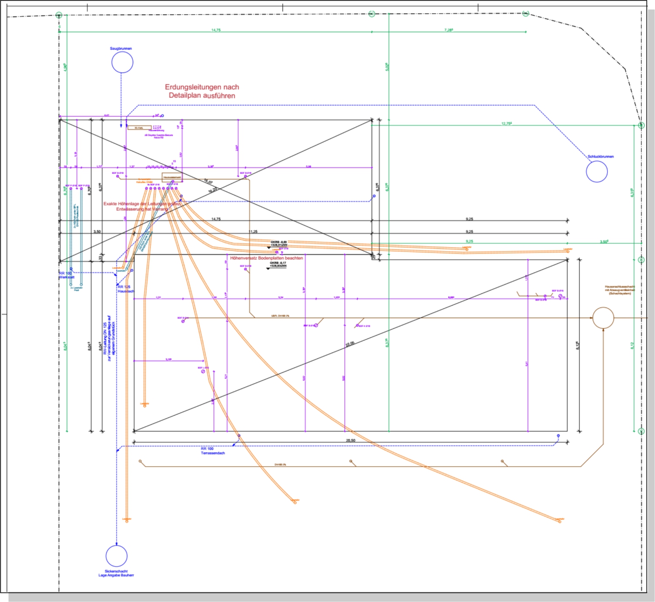
Task: Select the W.-Vert. rectangle symbol
Action: [139, 128]
